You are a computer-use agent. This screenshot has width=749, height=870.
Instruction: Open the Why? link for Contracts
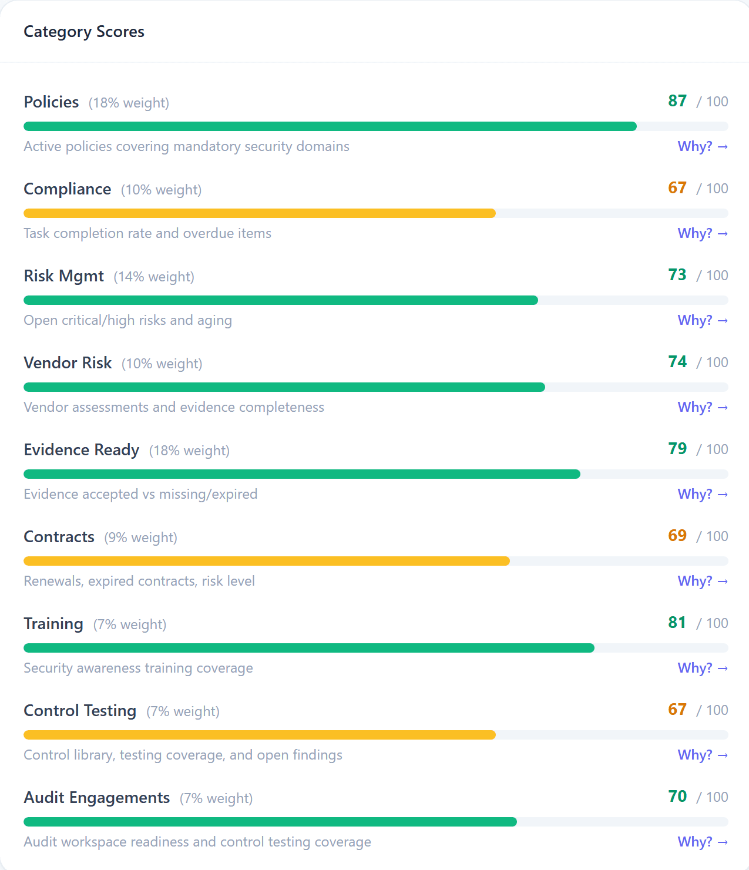(x=703, y=581)
